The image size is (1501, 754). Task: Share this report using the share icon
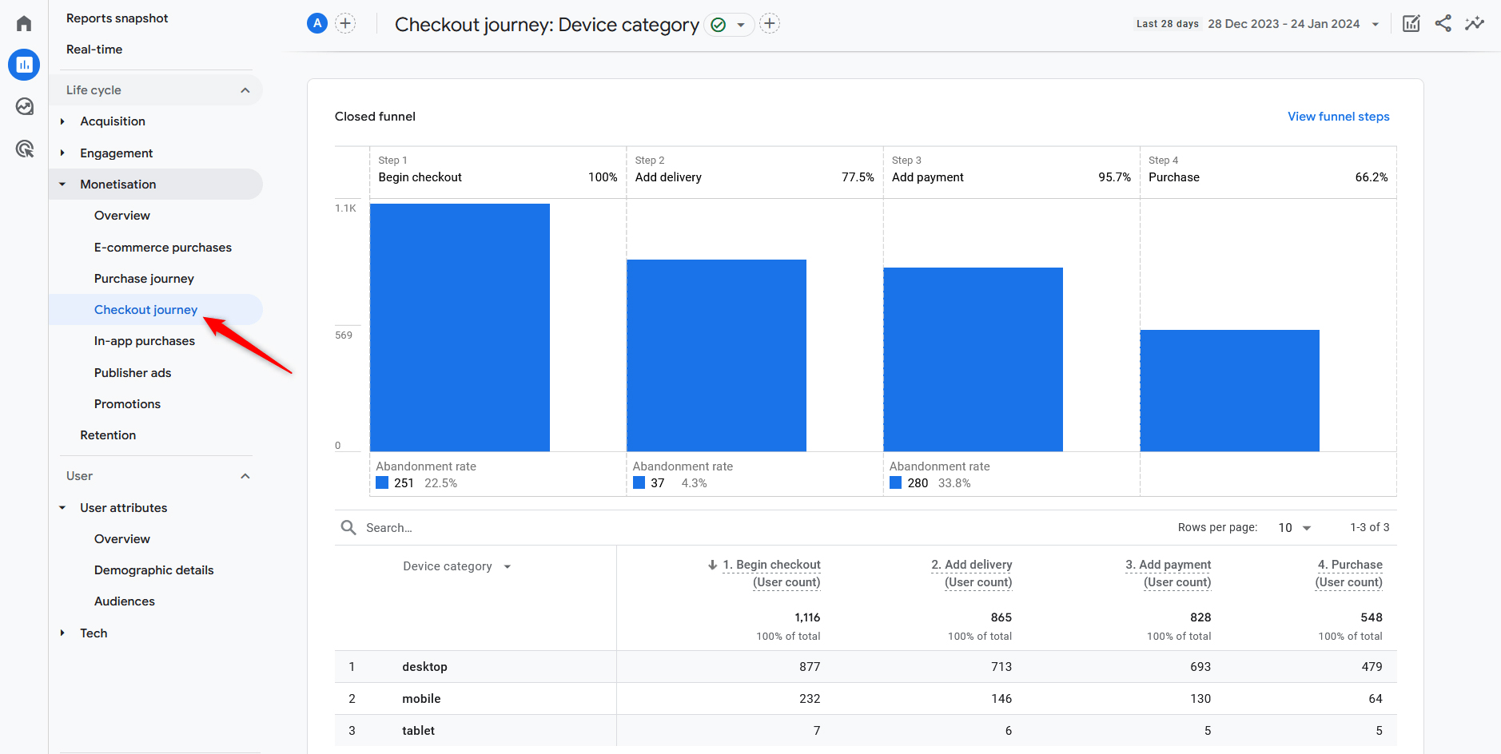(1443, 23)
